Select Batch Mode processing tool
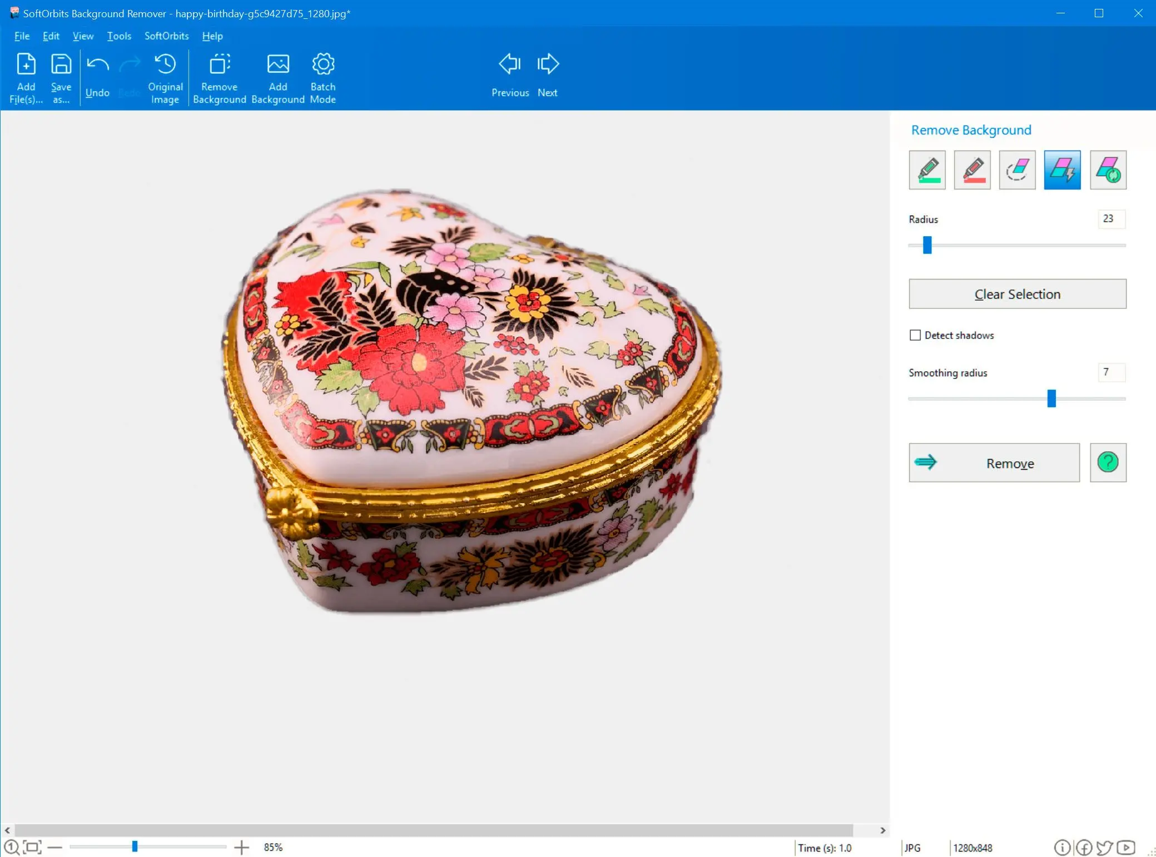The image size is (1156, 857). [323, 77]
